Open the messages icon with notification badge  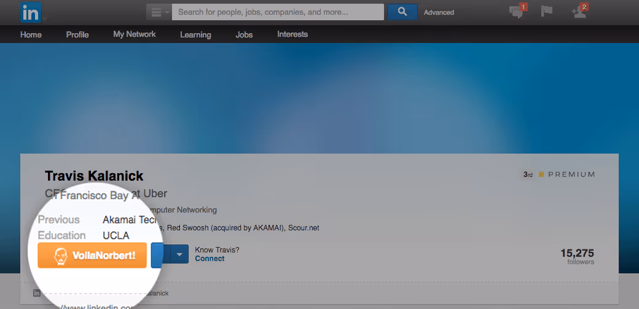(517, 12)
